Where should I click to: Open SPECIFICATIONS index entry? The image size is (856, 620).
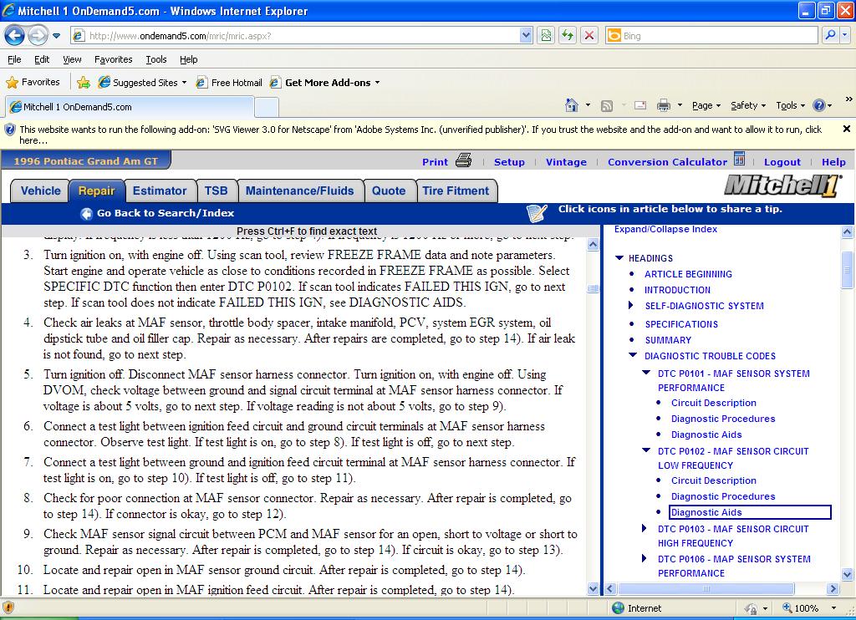click(x=681, y=324)
